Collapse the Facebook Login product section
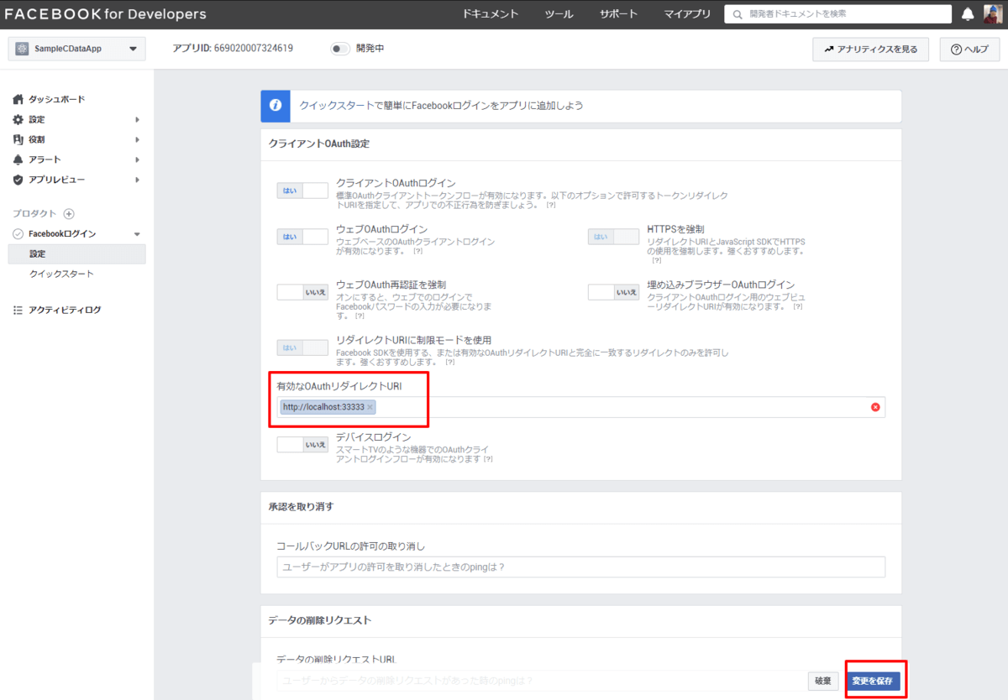The image size is (1008, 700). tap(137, 234)
